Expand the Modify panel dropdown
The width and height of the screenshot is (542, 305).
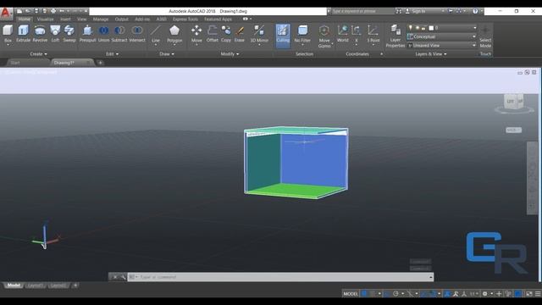tap(230, 54)
